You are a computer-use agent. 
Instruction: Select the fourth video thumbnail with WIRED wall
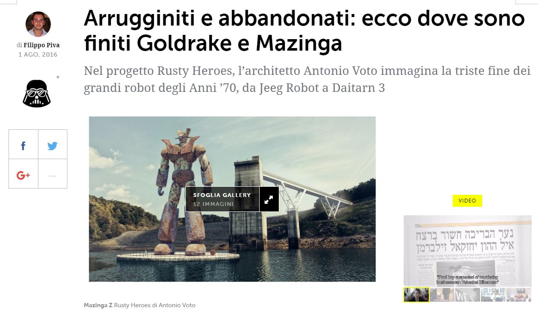click(x=493, y=295)
